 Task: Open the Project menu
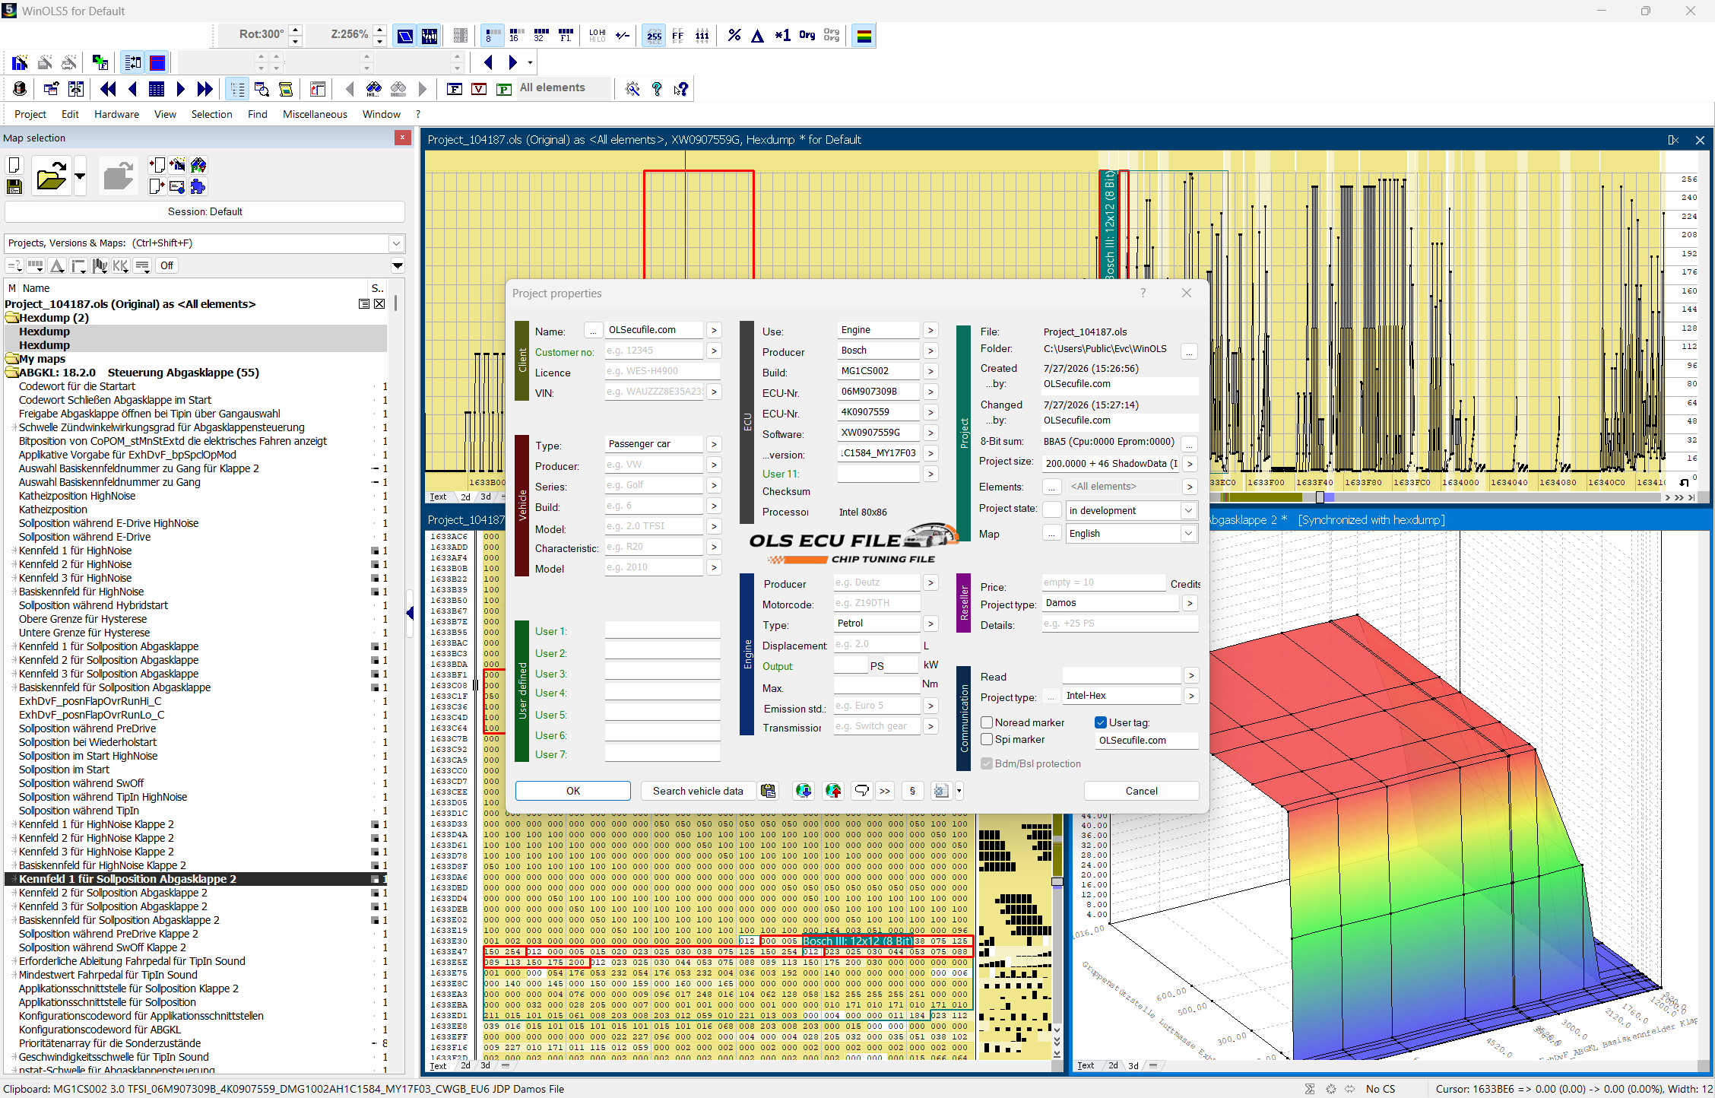(30, 114)
